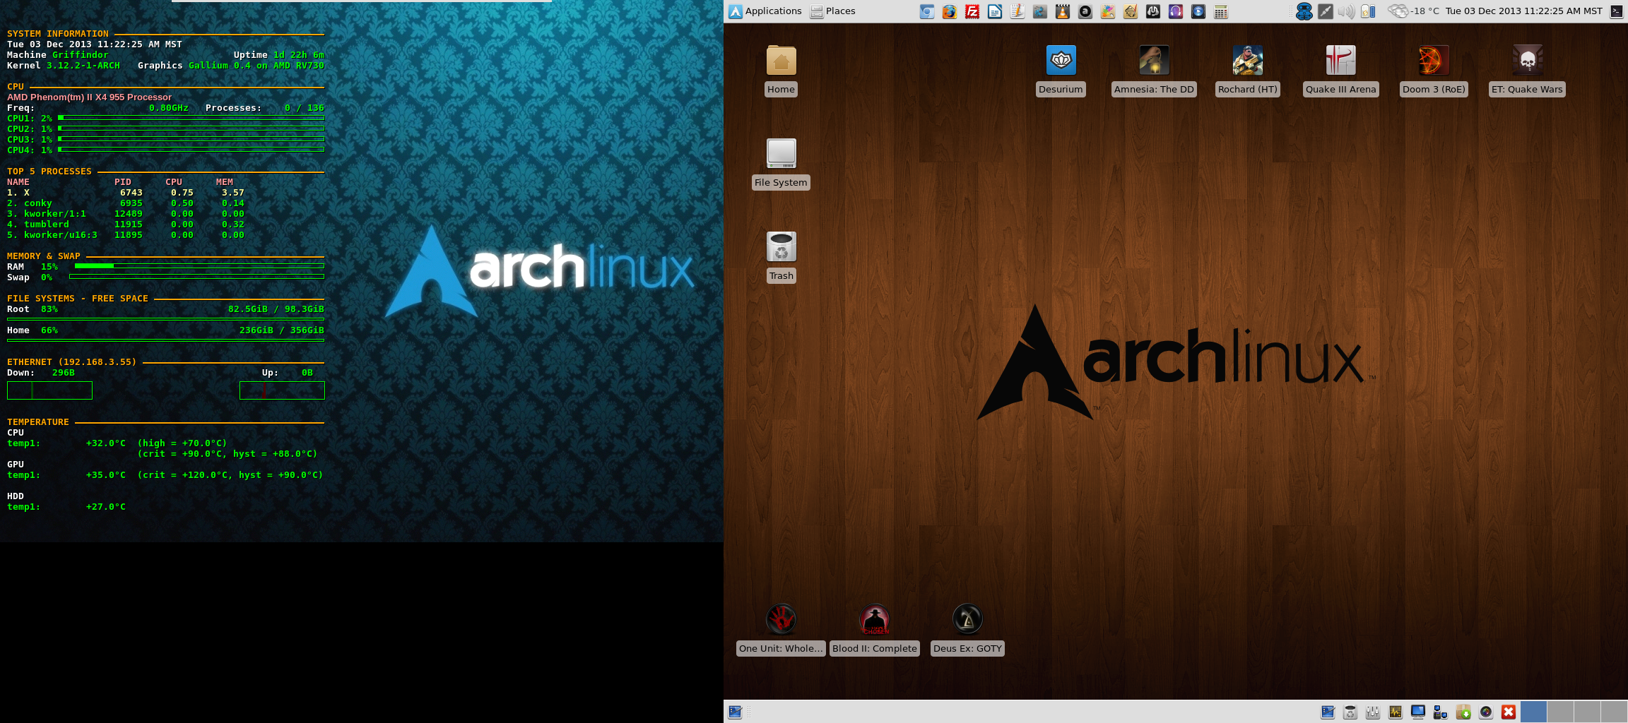
Task: Click the volume speaker tray icon
Action: coord(1347,11)
